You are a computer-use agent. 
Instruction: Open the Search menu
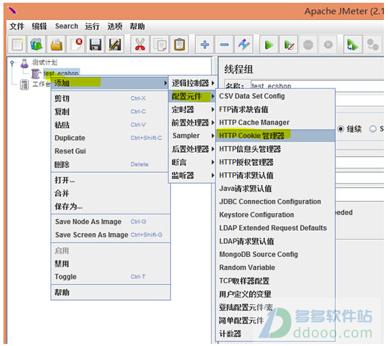67,26
